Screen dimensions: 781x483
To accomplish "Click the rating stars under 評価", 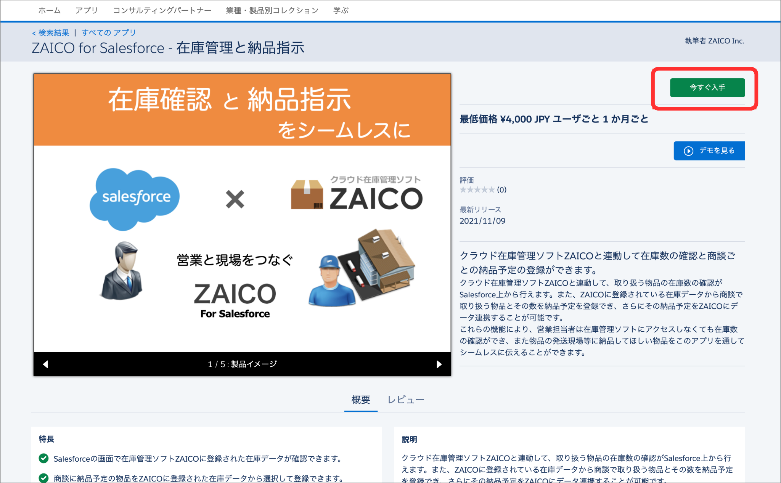I will [477, 190].
